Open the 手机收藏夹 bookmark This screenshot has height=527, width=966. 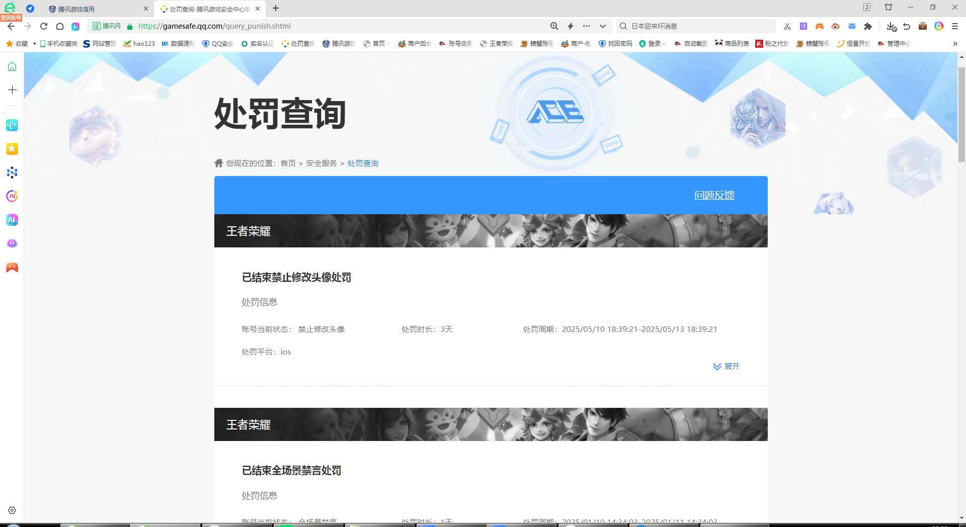59,44
